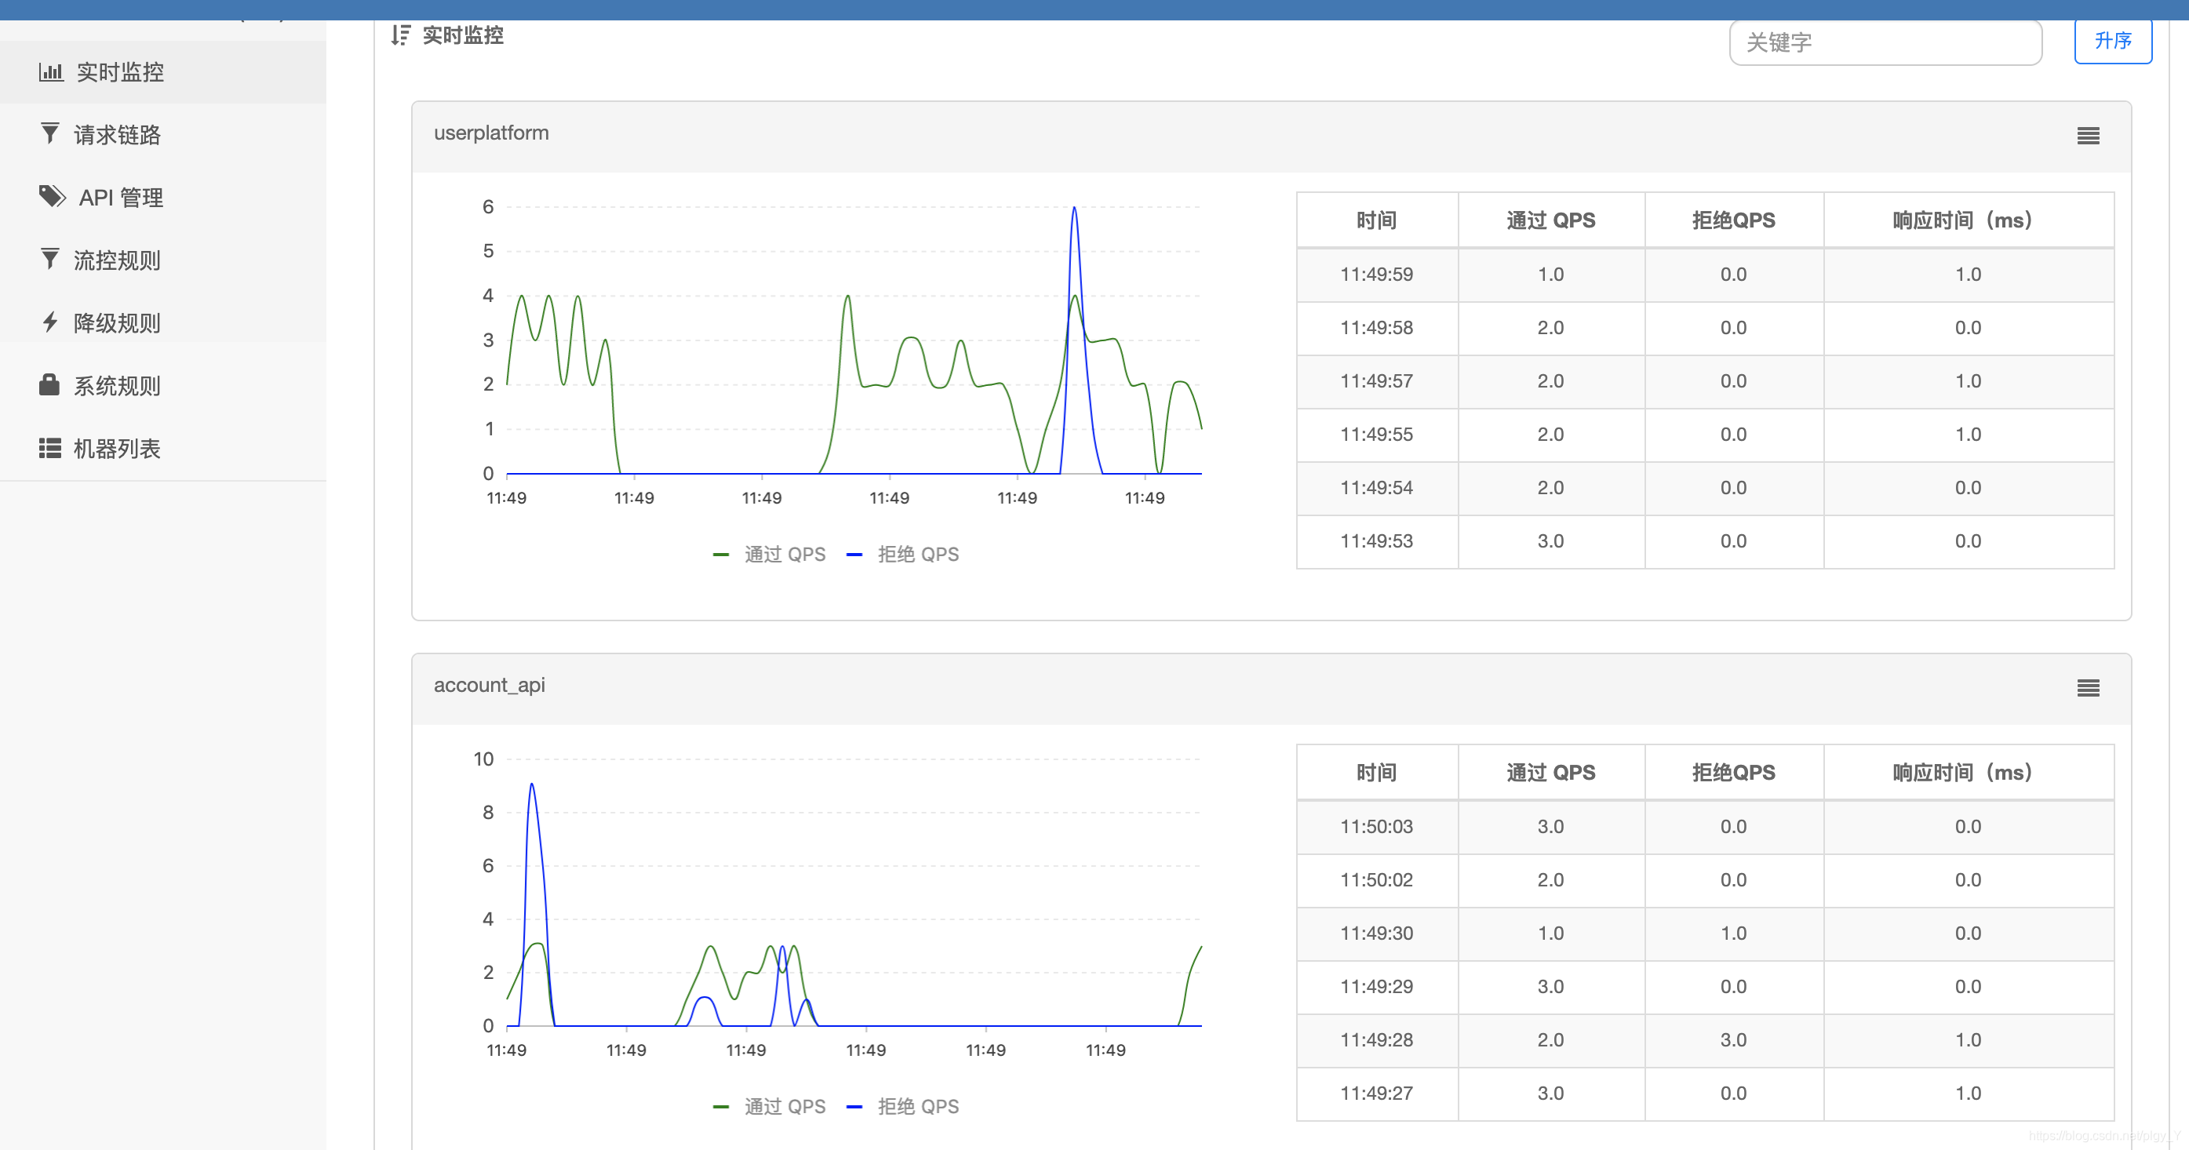Click the filter icon beside 请求链路
Viewport: 2189px width, 1150px height.
[x=50, y=134]
